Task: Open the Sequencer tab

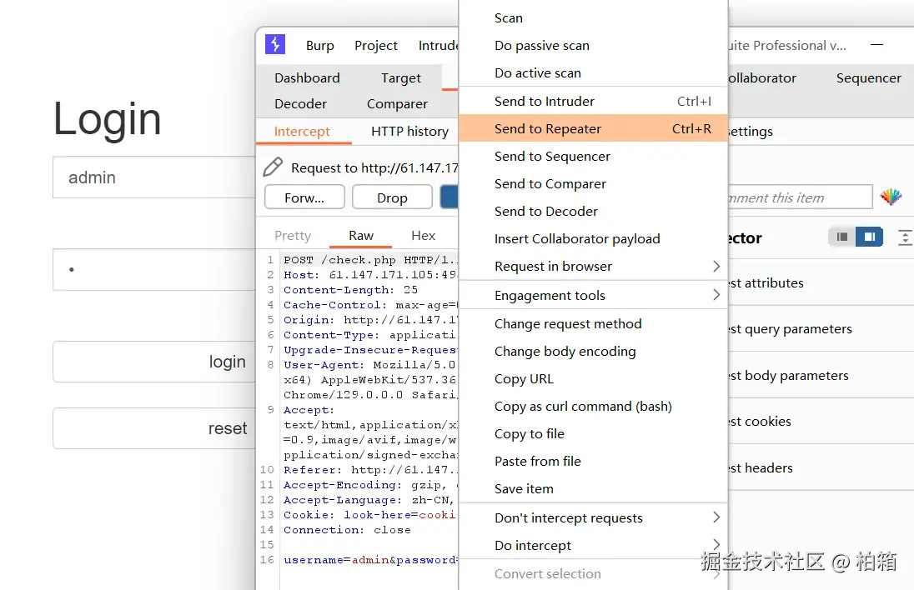Action: (868, 78)
